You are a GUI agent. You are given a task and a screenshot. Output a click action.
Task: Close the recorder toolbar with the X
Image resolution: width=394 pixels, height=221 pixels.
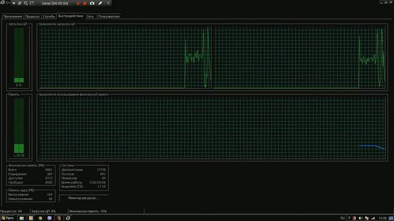click(108, 3)
